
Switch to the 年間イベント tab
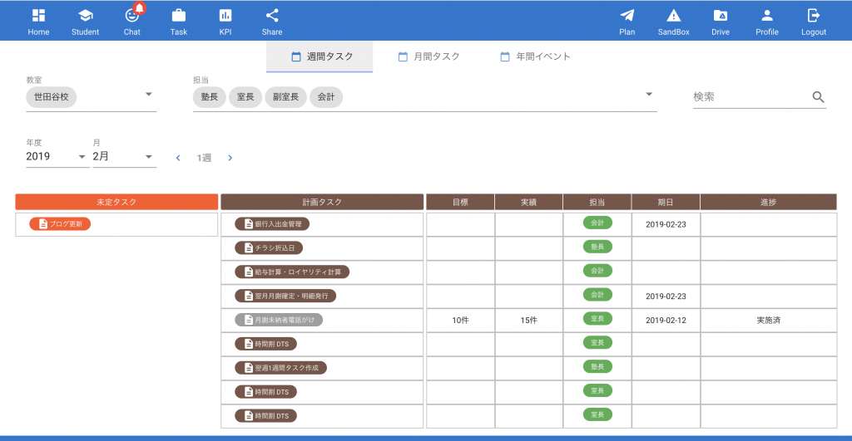point(535,56)
